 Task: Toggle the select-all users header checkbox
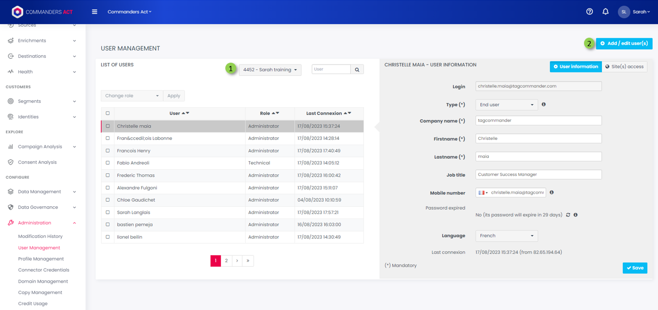(x=107, y=113)
